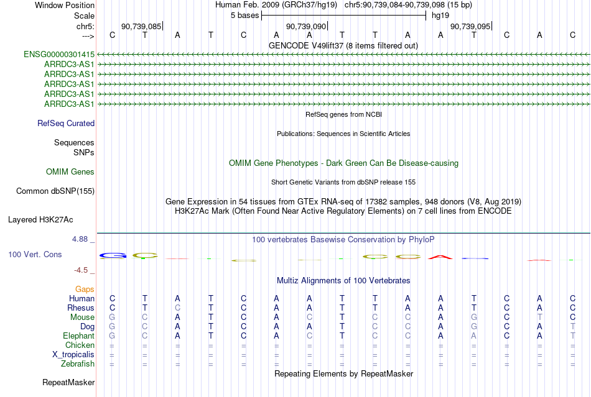Select the orange Gaps label
The height and width of the screenshot is (397, 591).
[x=85, y=289]
